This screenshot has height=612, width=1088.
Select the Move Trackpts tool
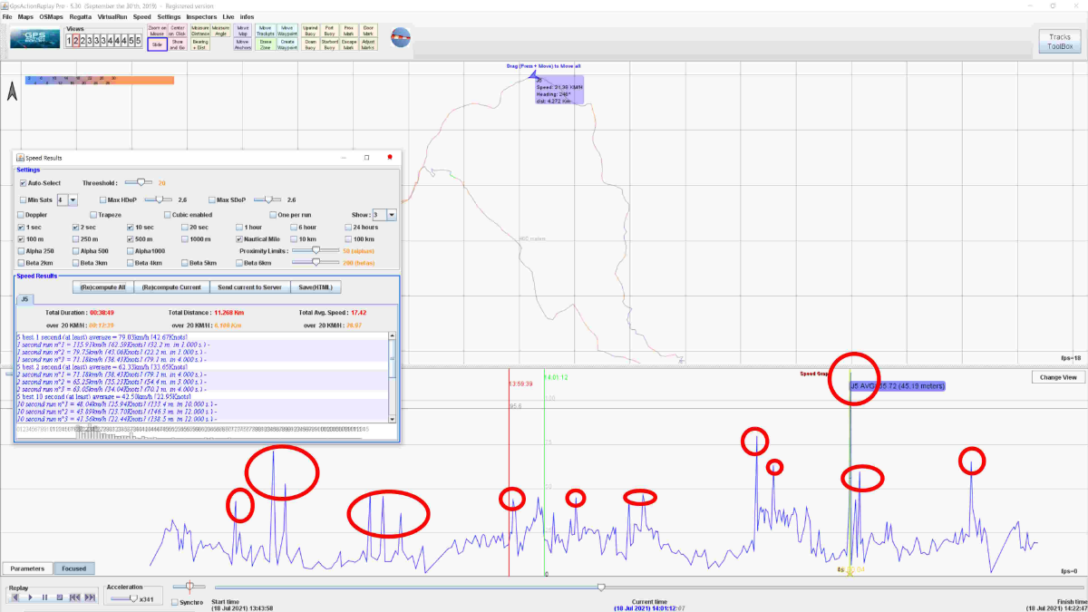point(265,32)
